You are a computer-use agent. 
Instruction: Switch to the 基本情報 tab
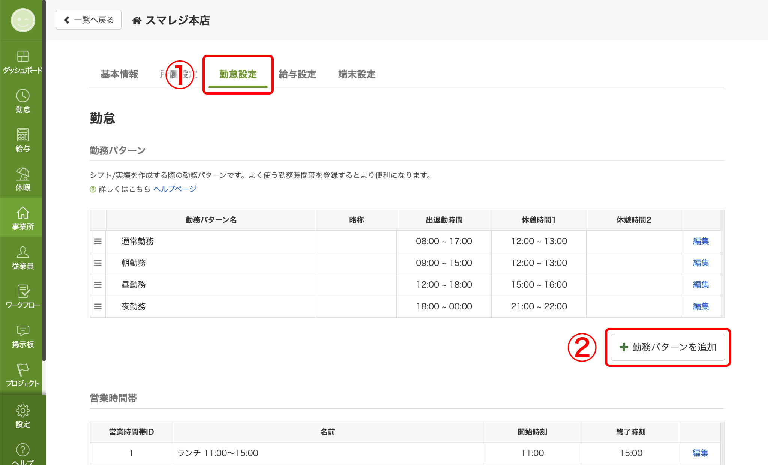click(x=119, y=74)
